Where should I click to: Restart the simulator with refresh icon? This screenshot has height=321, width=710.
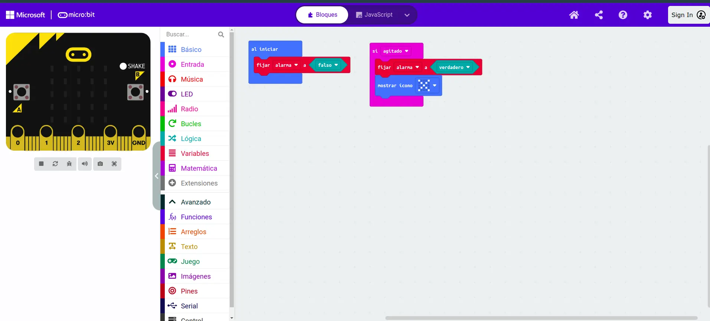[55, 164]
